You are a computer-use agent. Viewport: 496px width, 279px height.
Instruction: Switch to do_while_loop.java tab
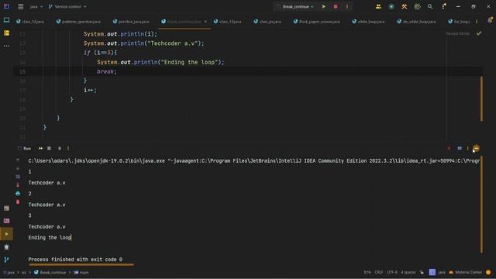[x=416, y=22]
